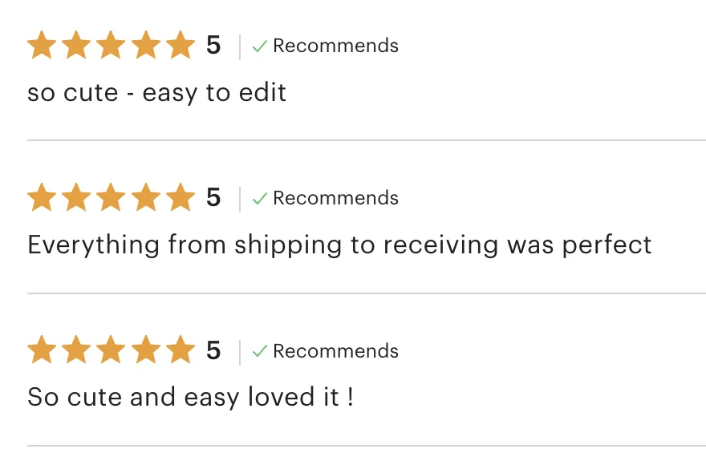Click the green checkmark in the last review
This screenshot has height=465, width=706.
[260, 351]
